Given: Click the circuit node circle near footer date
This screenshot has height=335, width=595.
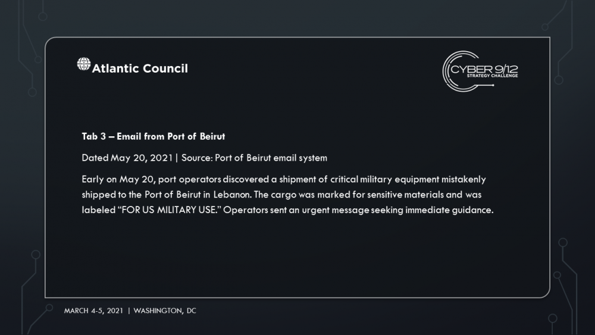Looking at the screenshot, I should [49, 308].
